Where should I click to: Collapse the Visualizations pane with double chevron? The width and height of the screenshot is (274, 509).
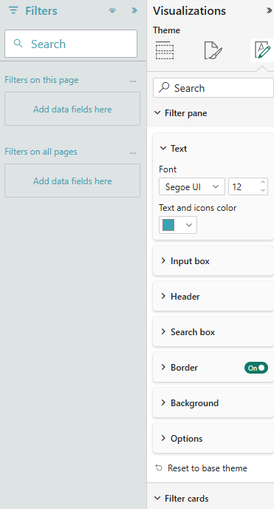point(269,10)
